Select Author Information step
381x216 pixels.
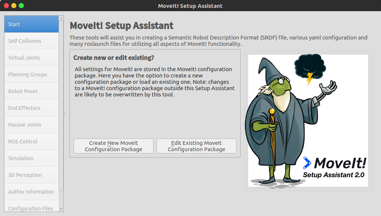[x=31, y=191]
